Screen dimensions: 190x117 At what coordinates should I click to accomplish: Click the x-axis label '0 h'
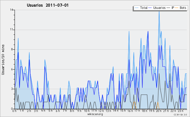click(14, 111)
